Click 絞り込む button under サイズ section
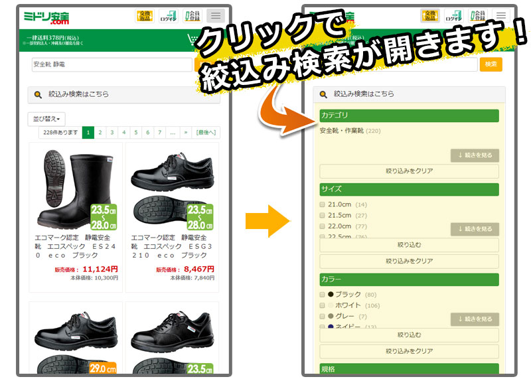 [409, 245]
